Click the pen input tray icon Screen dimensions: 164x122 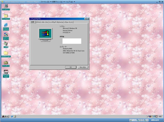(148, 116)
